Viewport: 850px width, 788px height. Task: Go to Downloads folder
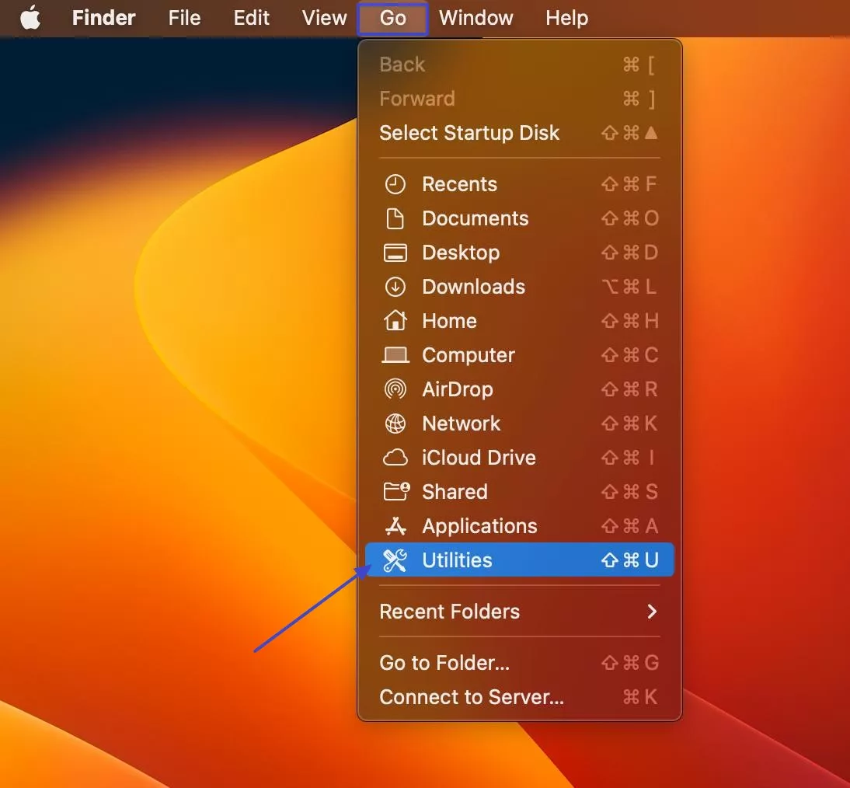(x=519, y=287)
